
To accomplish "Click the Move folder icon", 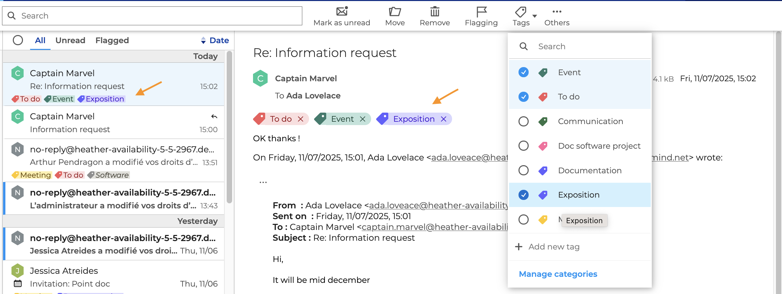I will point(395,11).
